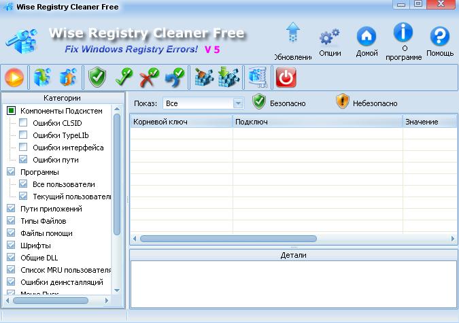Click the Небезопасно unsafe filter button
Viewport: 459px width, 323px height.
(x=366, y=103)
